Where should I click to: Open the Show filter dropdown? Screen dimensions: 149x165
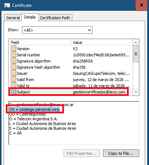[57, 30]
